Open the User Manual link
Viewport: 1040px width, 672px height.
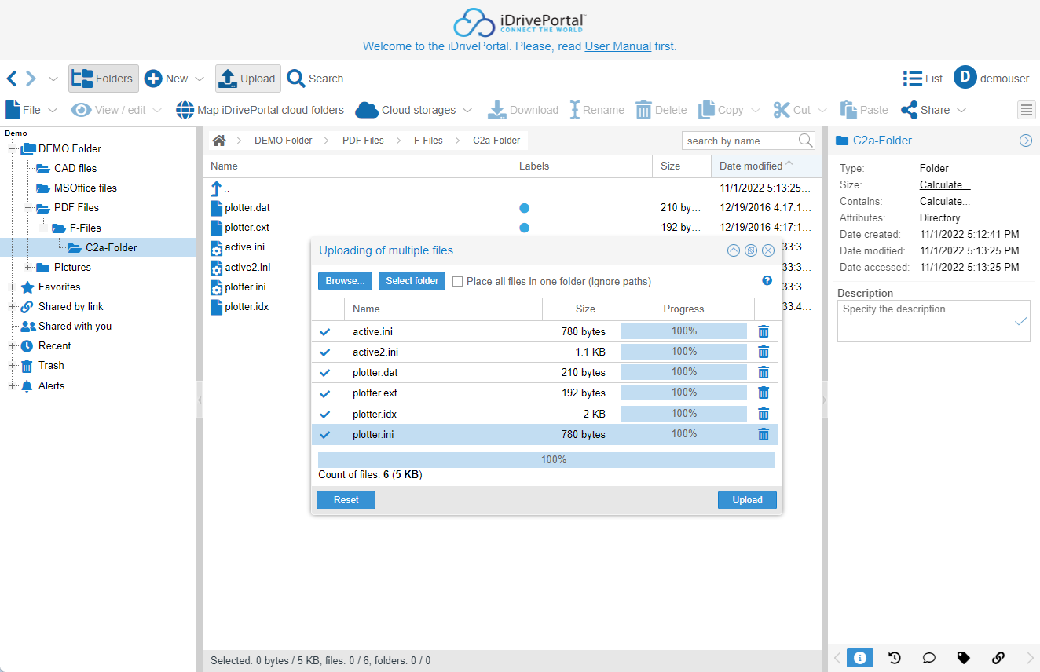[617, 46]
